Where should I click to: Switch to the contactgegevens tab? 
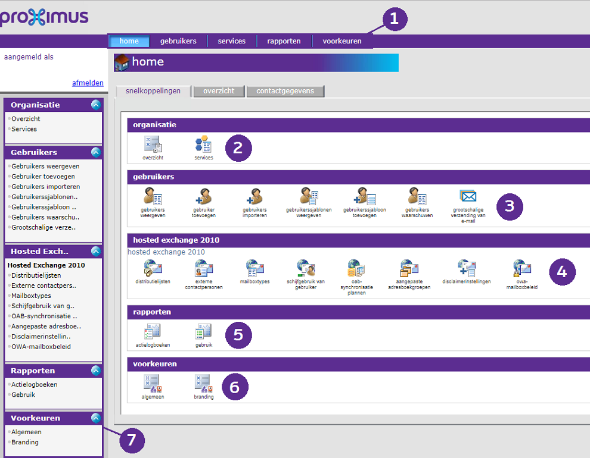(x=285, y=91)
